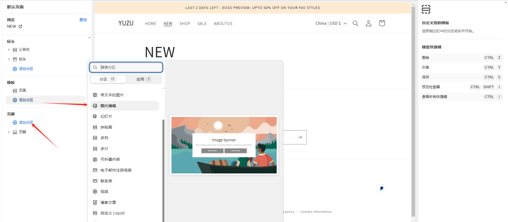Expand the 公告栏 announcement bar item
Image resolution: width=508 pixels, height=222 pixels.
8,50
